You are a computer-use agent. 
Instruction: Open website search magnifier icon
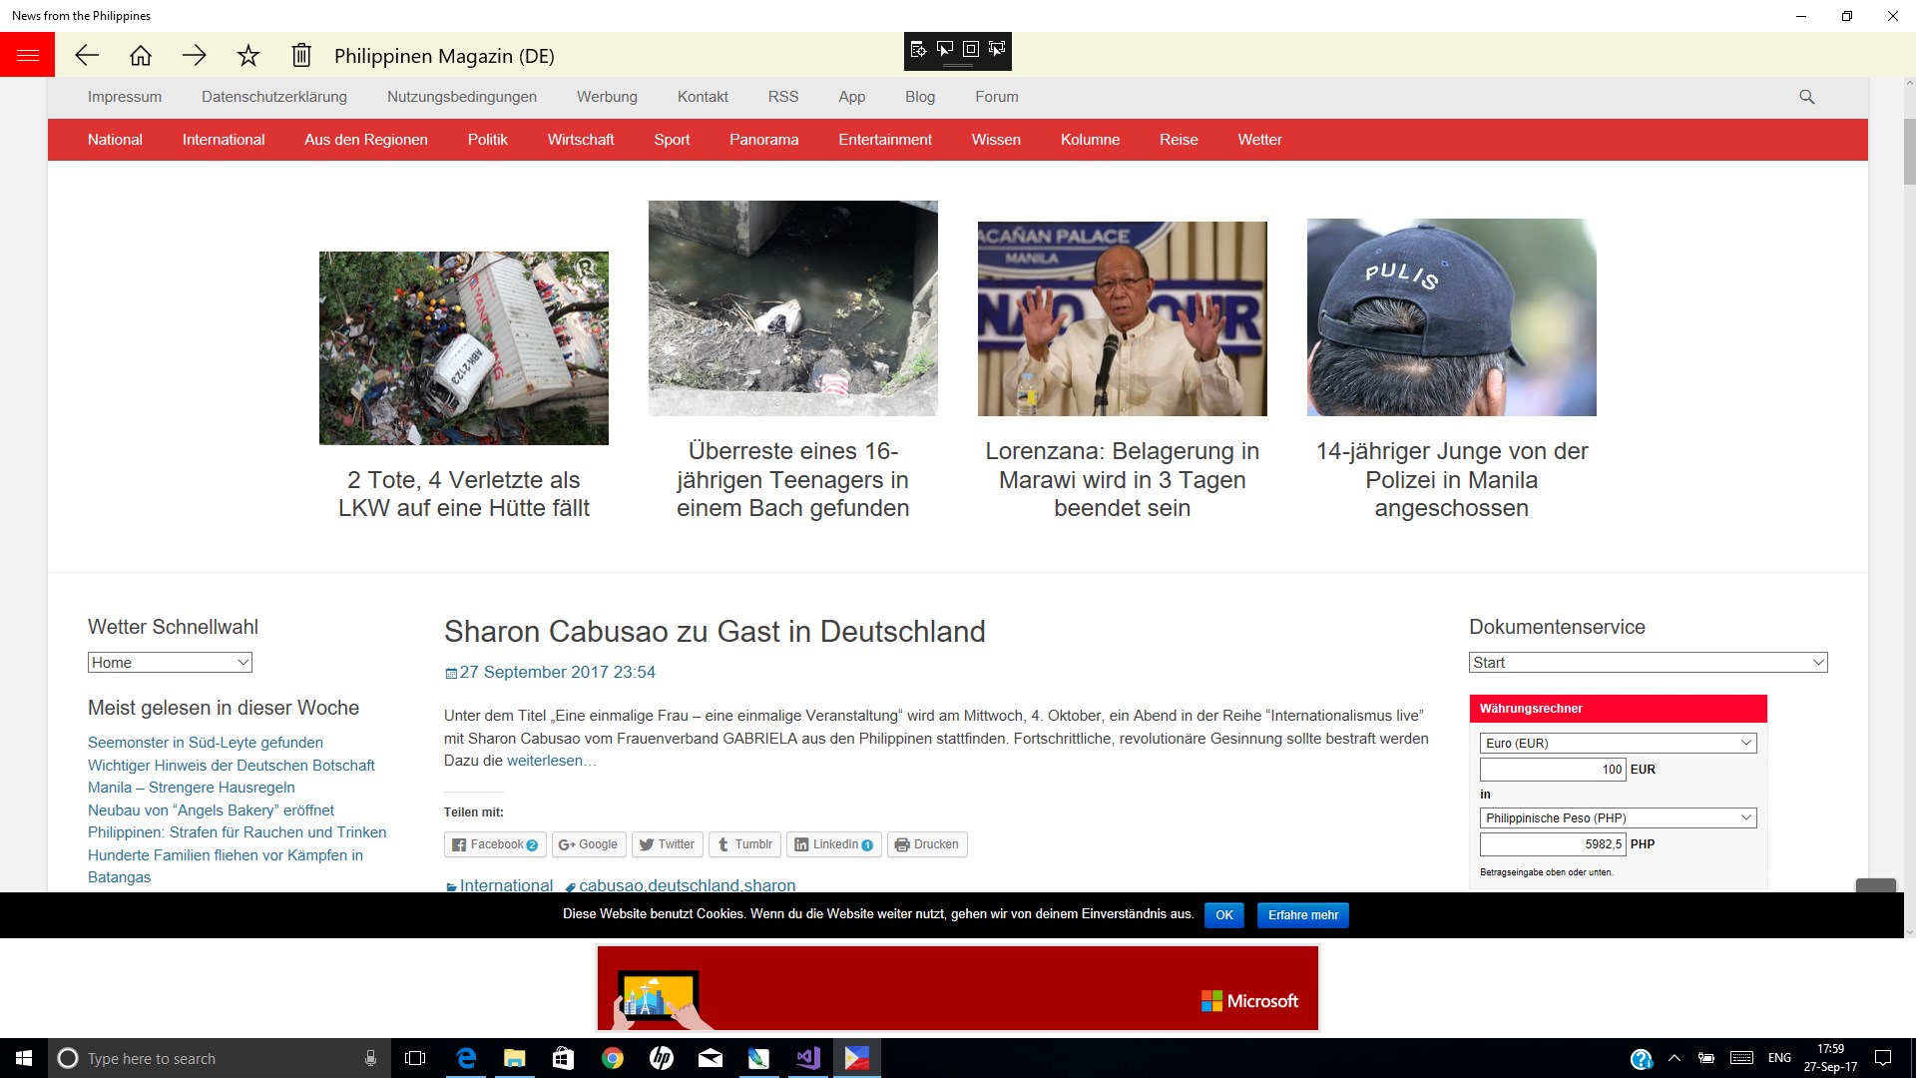[1806, 97]
